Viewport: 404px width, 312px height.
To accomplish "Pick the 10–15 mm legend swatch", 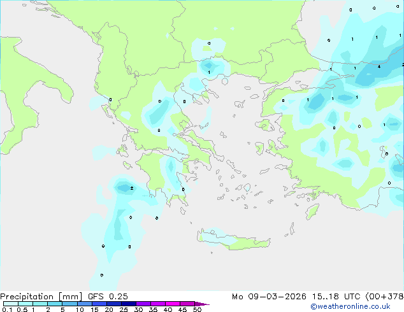I will tap(85, 304).
